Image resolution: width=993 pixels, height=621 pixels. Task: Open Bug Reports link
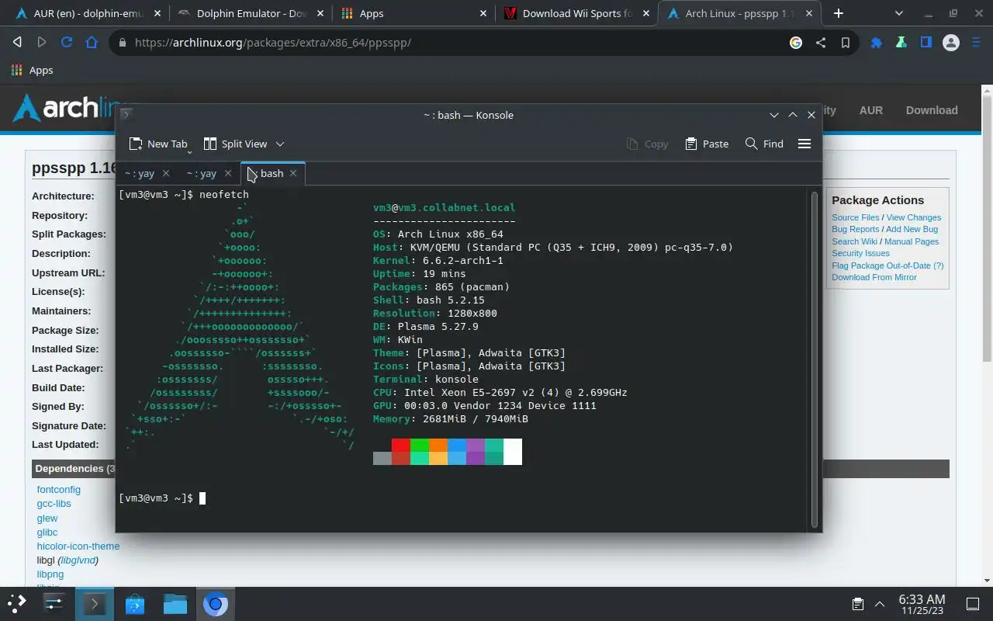856,229
